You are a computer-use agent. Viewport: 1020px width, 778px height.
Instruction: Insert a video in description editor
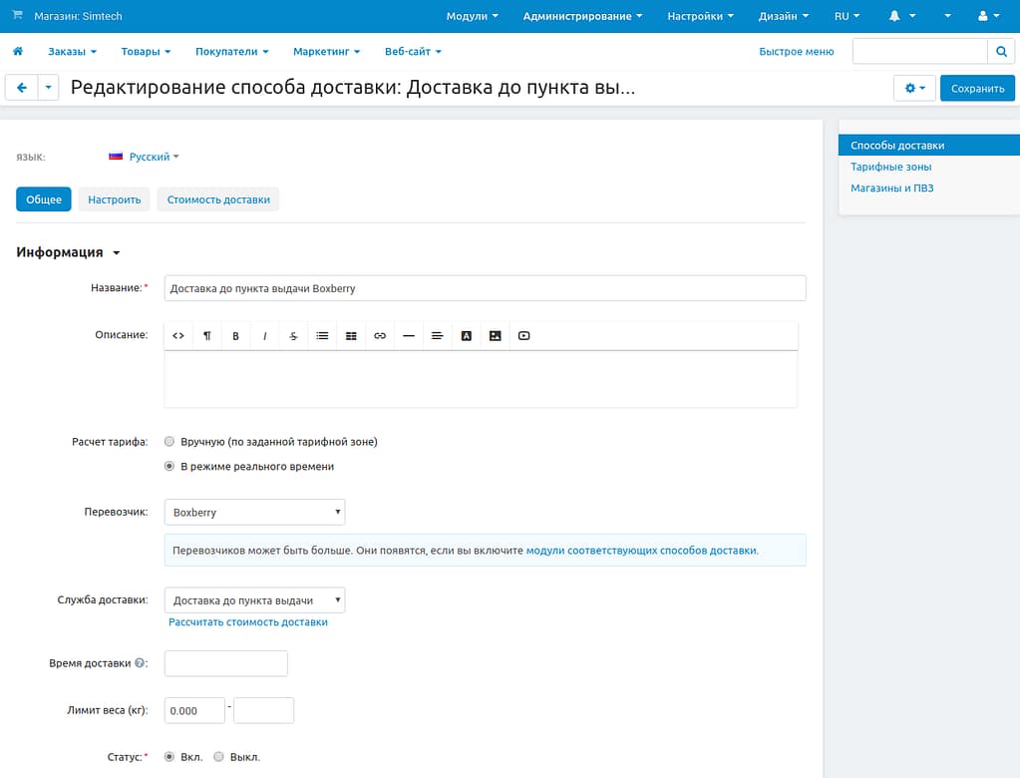pyautogui.click(x=523, y=336)
